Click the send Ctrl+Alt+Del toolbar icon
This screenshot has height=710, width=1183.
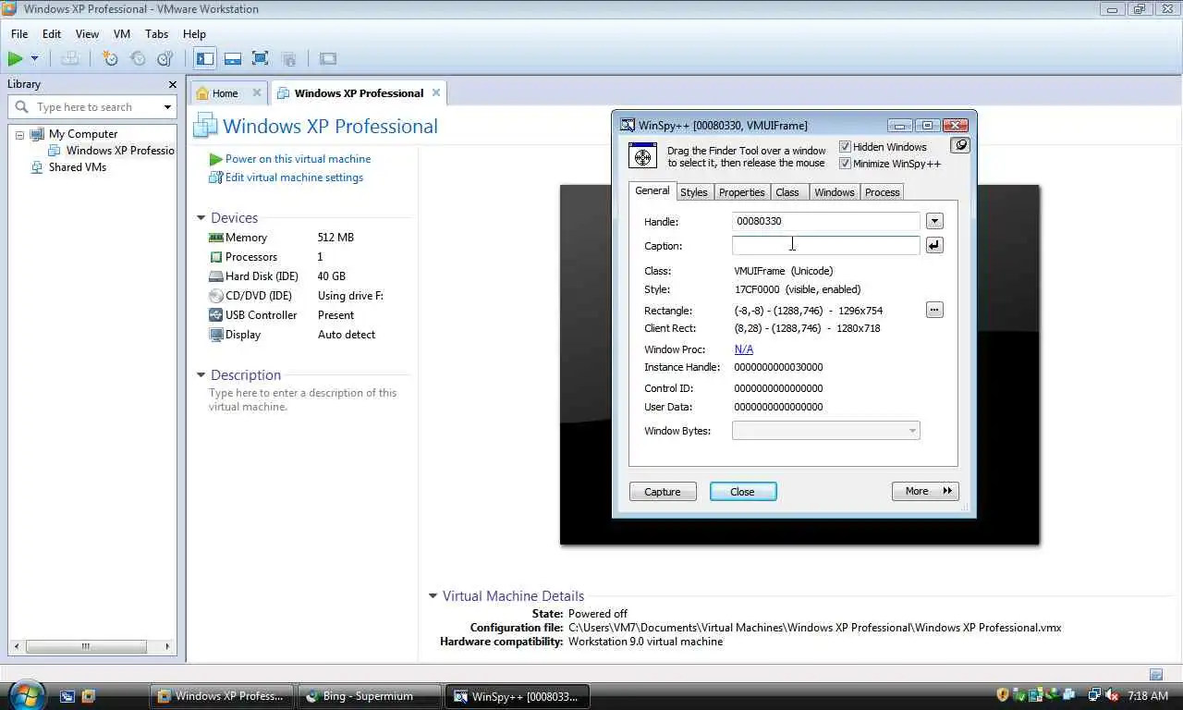70,58
